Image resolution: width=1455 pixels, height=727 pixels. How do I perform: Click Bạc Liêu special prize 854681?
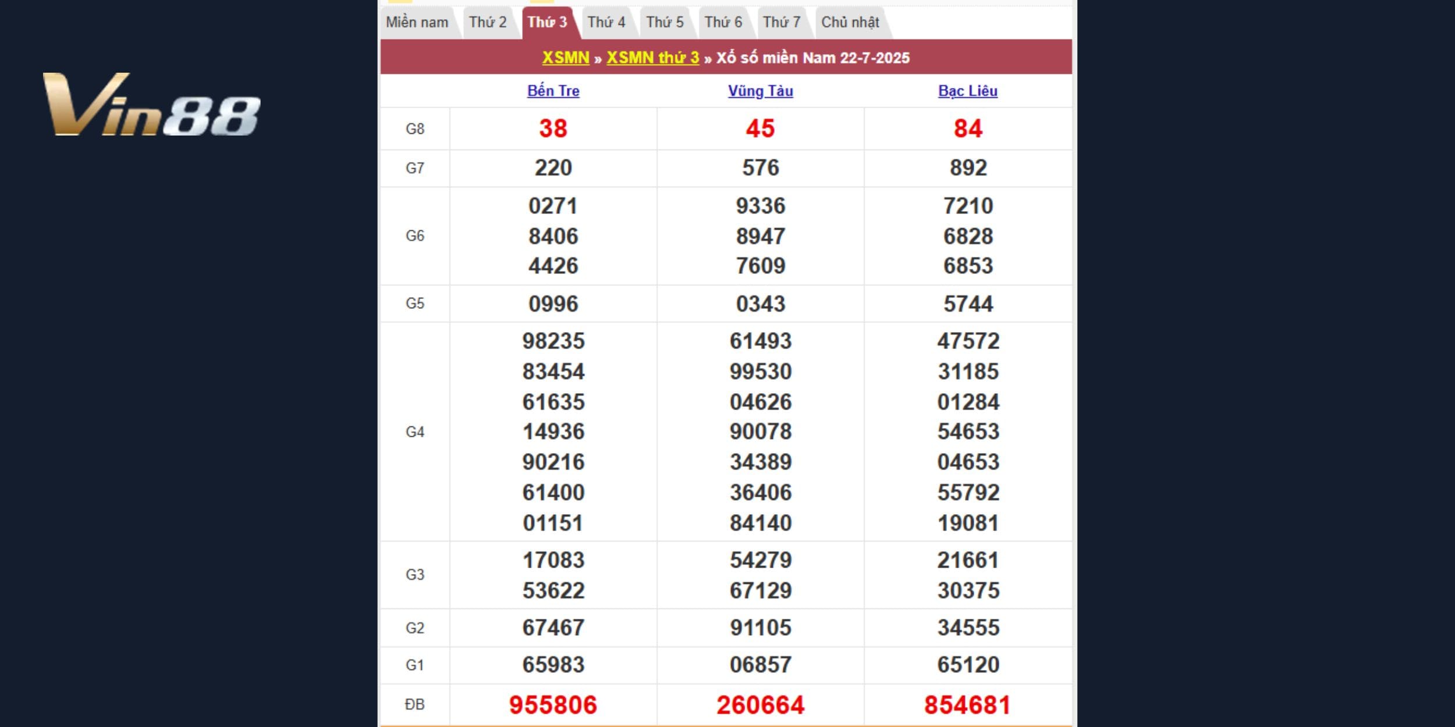[968, 705]
